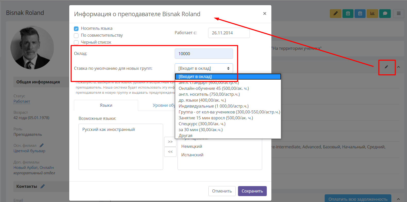This screenshot has width=407, height=202.
Task: Check the 'Черный список' checkbox
Action: pos(76,42)
